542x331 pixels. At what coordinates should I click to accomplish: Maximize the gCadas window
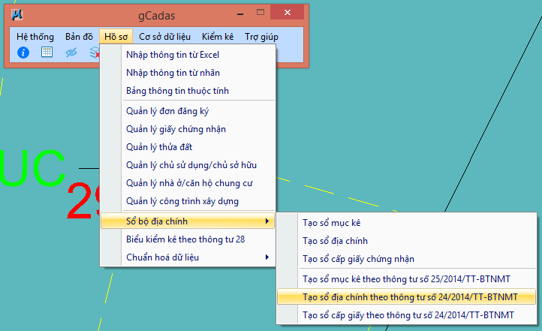pos(260,13)
